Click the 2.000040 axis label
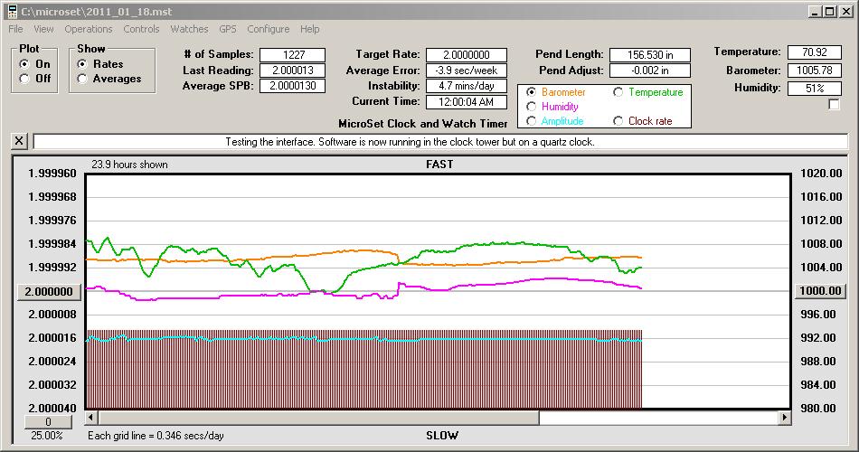The width and height of the screenshot is (859, 452). 52,409
